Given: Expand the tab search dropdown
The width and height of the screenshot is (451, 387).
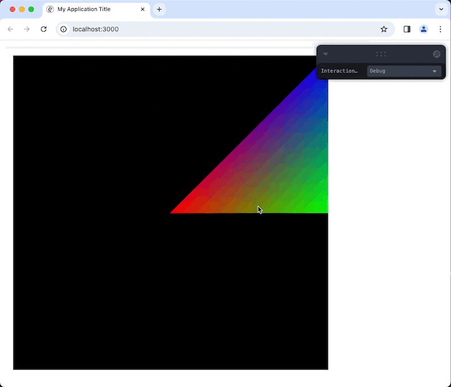Looking at the screenshot, I should 440,10.
